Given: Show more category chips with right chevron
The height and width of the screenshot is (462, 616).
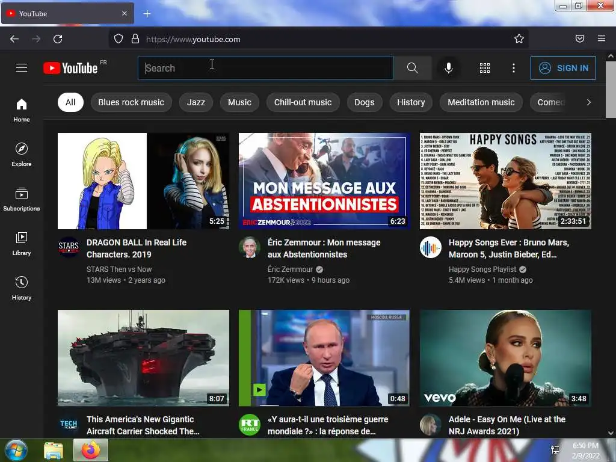Looking at the screenshot, I should point(588,102).
